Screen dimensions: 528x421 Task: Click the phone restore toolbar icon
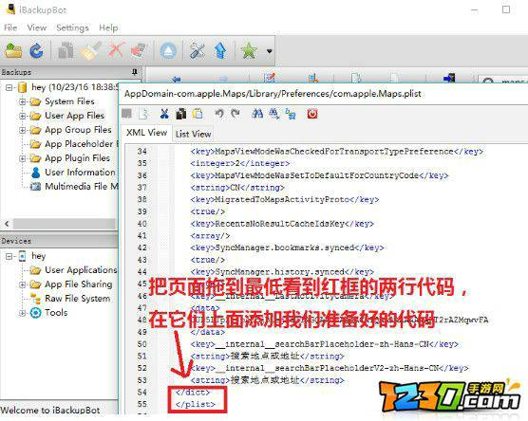click(x=140, y=51)
